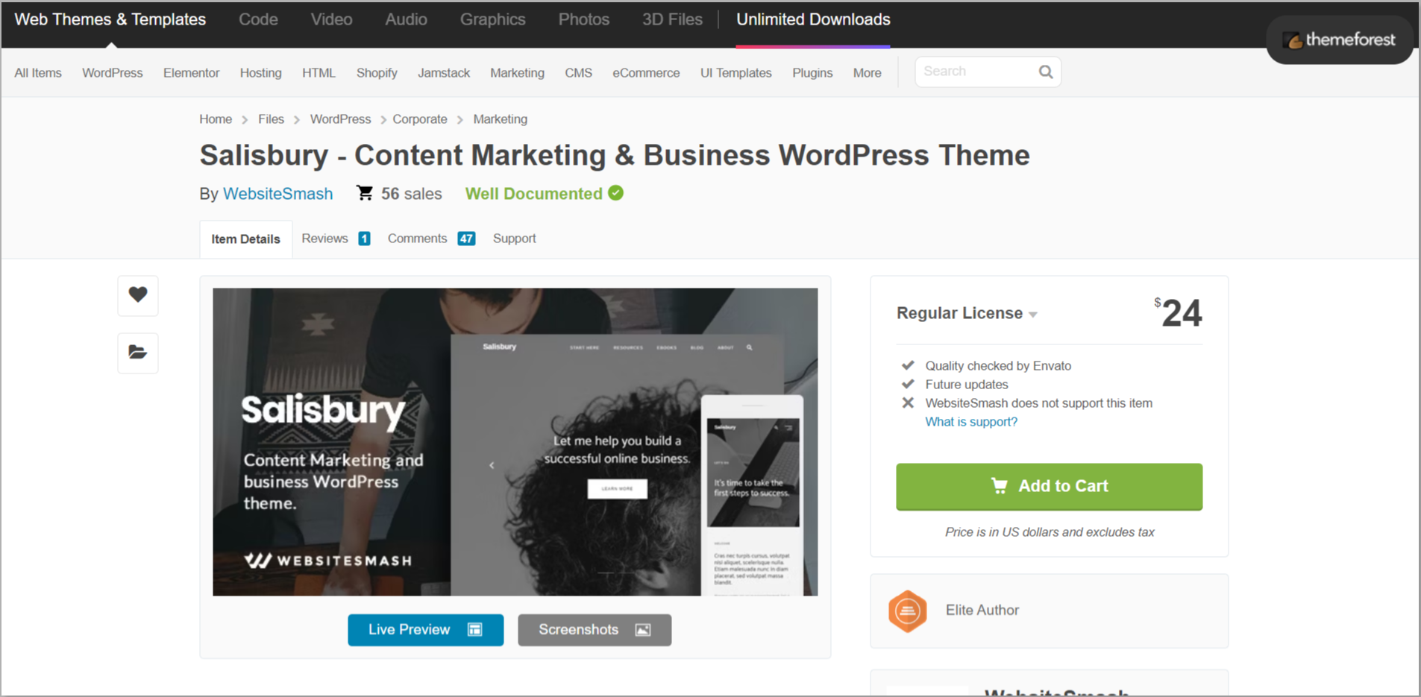Screen dimensions: 1421x697
Task: Click the 56 sales text
Action: [x=411, y=194]
